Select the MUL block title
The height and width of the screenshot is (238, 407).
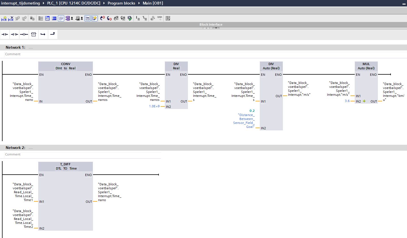pos(366,64)
